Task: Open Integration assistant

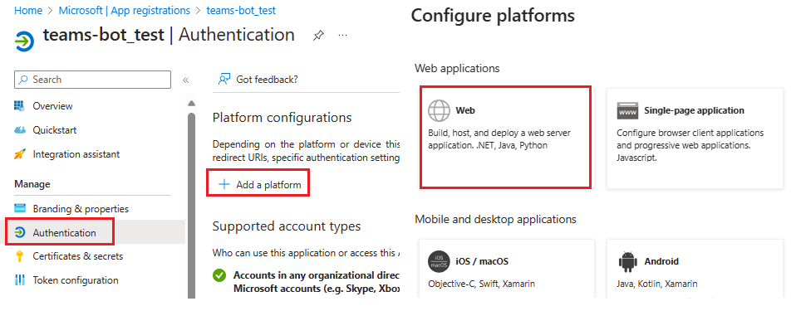Action: tap(76, 154)
